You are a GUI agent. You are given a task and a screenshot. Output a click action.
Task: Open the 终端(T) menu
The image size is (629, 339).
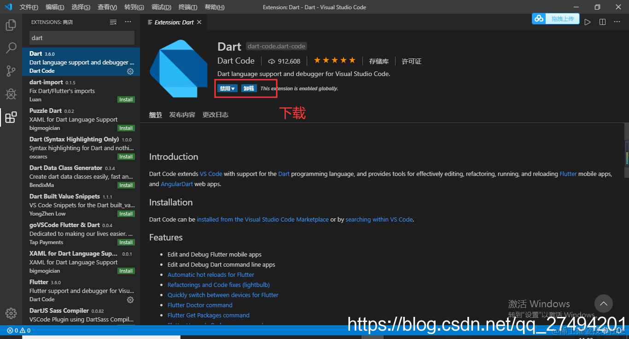(x=188, y=7)
